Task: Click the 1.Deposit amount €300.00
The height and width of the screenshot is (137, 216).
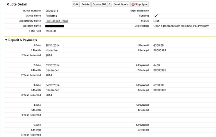Action: click(x=159, y=45)
